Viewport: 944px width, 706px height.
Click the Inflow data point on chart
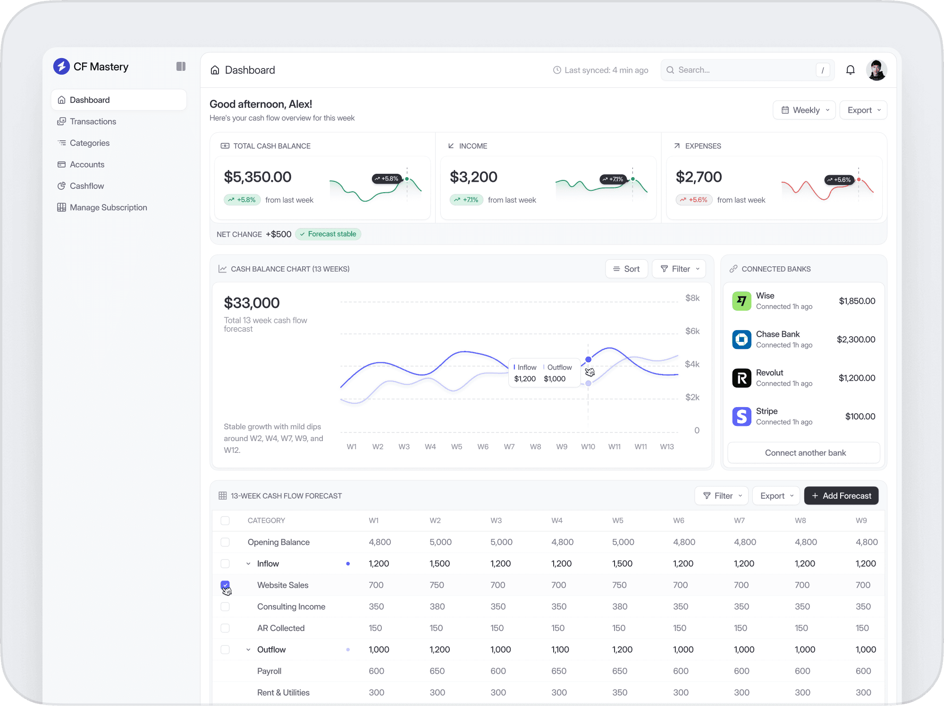pyautogui.click(x=588, y=360)
